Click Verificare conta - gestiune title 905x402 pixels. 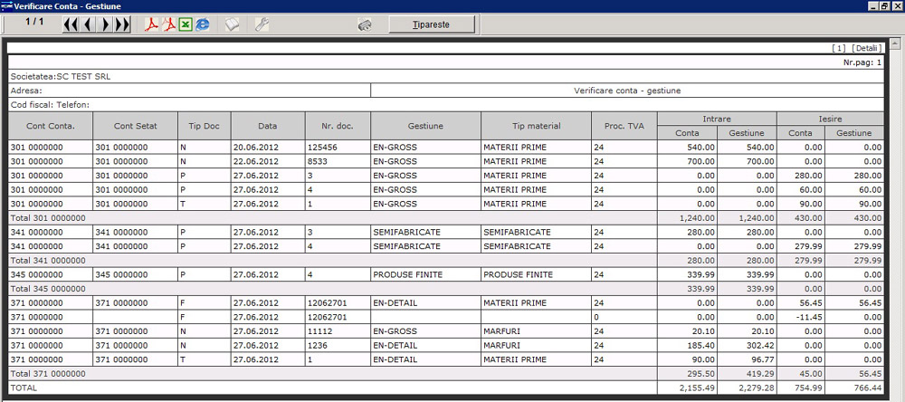[628, 91]
